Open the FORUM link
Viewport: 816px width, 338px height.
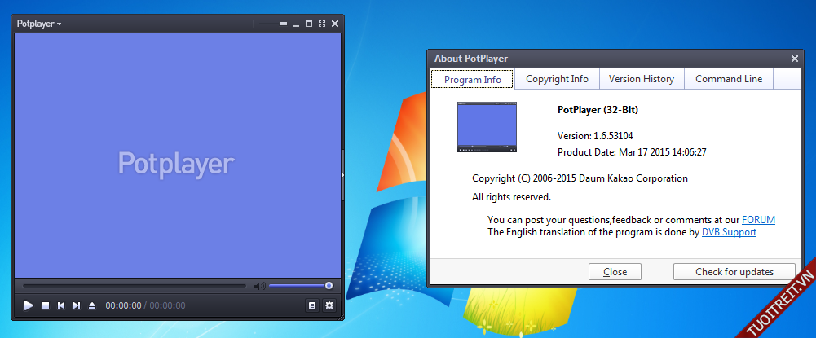point(758,220)
